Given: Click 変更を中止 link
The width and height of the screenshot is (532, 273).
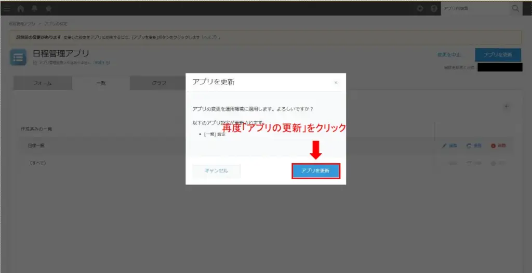Looking at the screenshot, I should click(x=448, y=55).
